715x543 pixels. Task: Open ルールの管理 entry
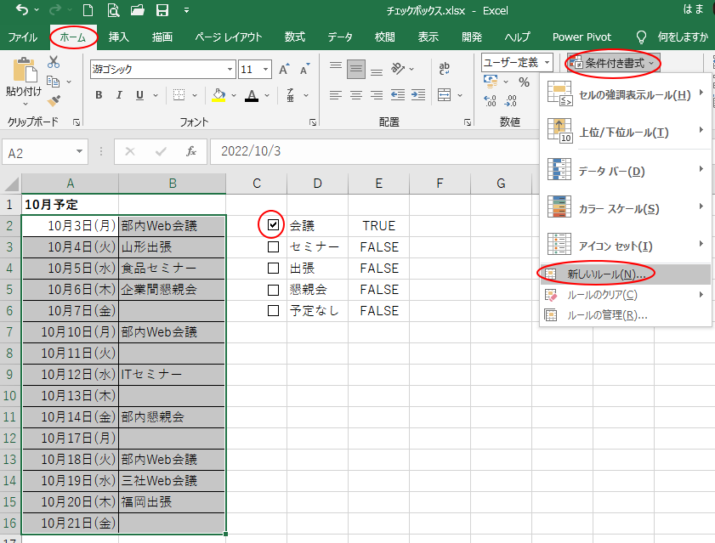click(625, 315)
